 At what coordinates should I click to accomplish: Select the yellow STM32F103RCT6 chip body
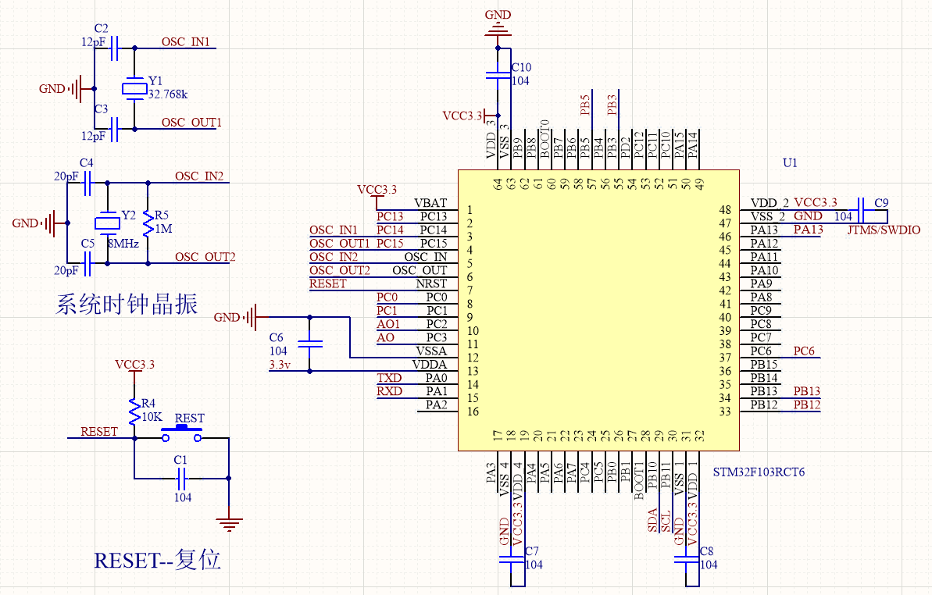point(598,310)
